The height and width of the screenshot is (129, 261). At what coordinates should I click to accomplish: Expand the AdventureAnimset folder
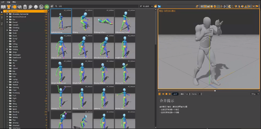tap(7, 17)
